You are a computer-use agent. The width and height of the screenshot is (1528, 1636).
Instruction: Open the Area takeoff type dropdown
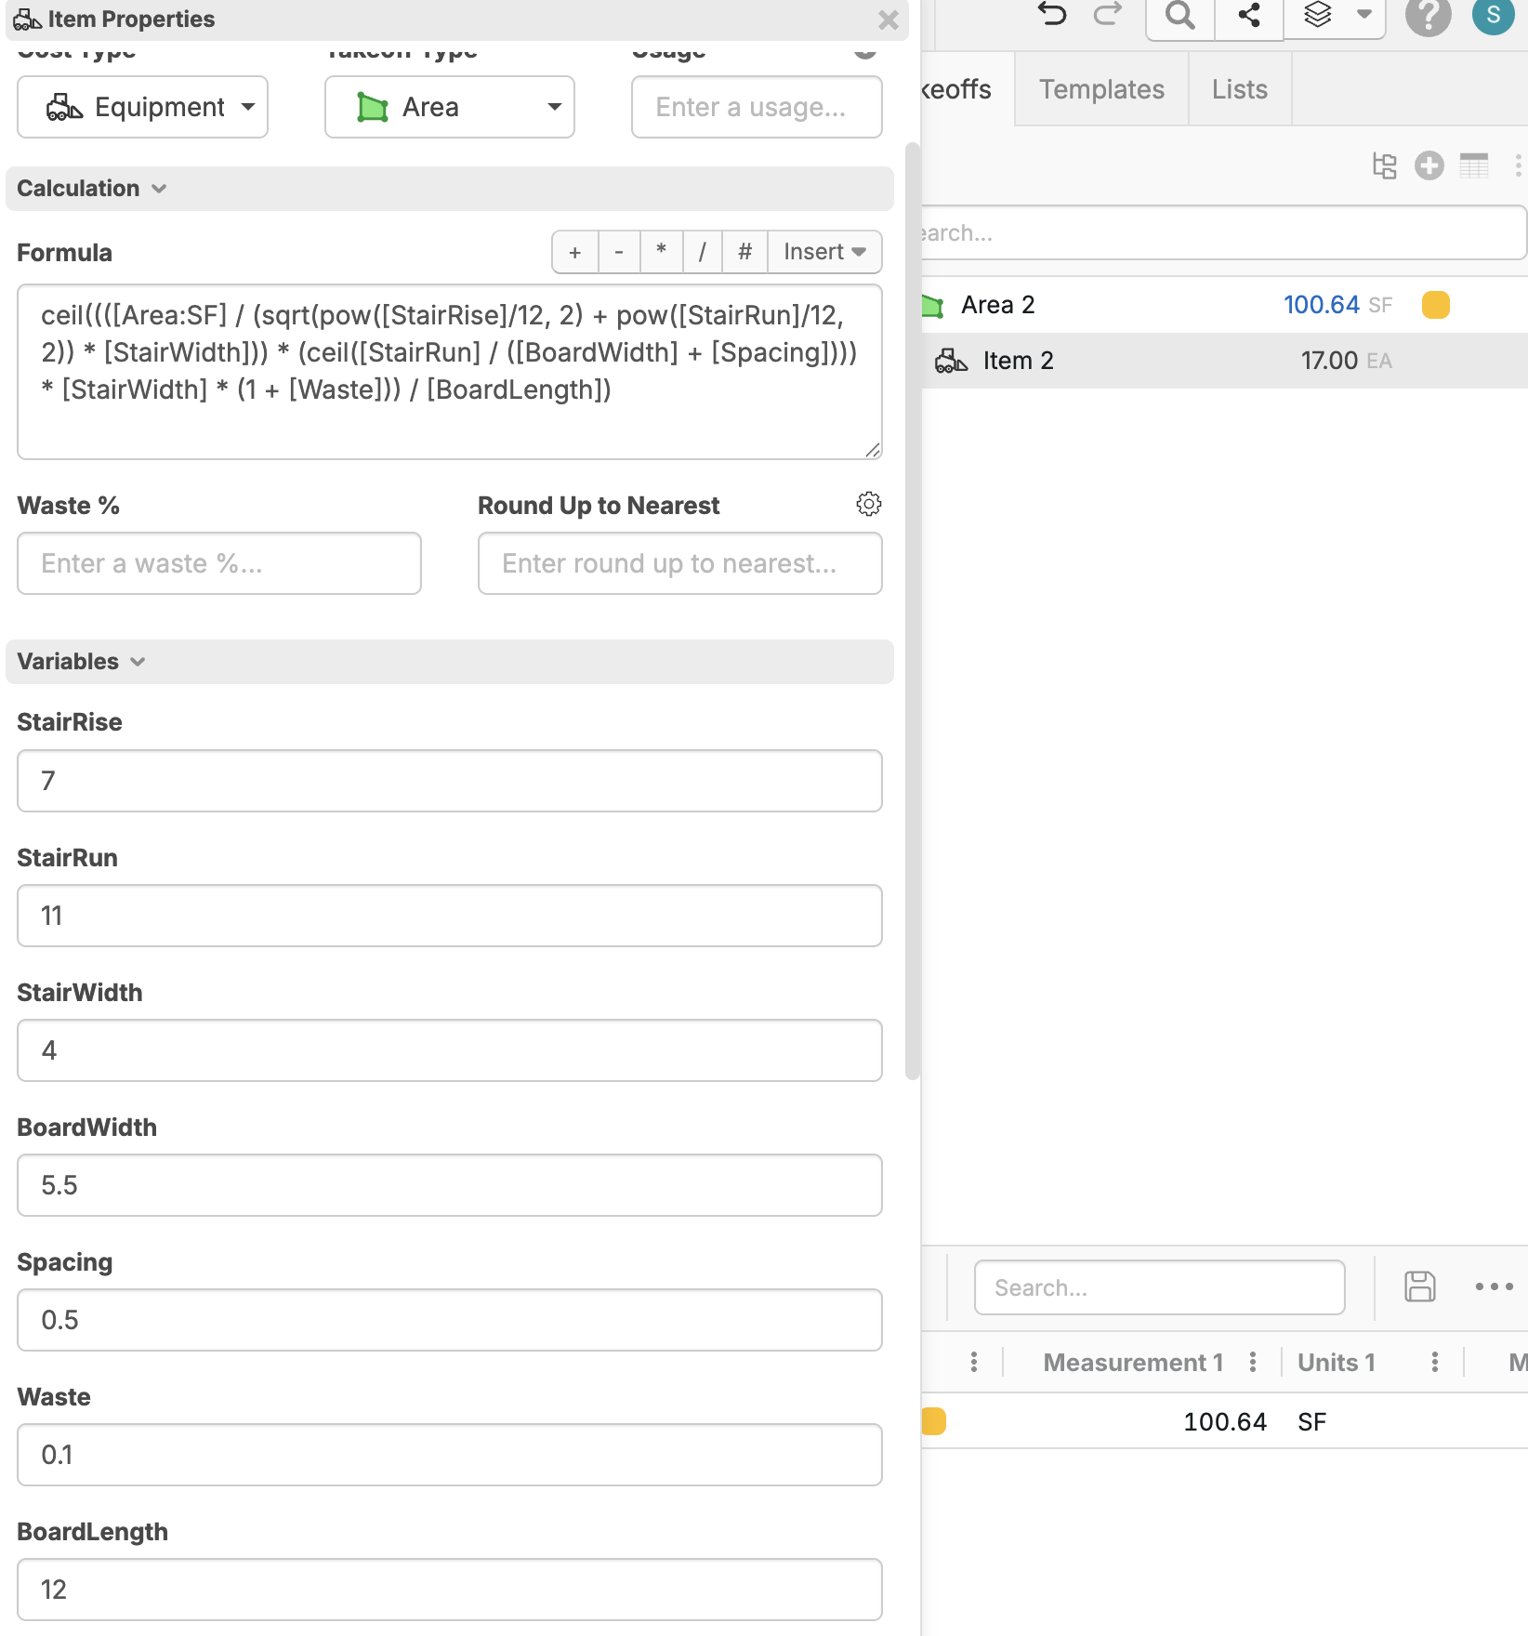449,108
